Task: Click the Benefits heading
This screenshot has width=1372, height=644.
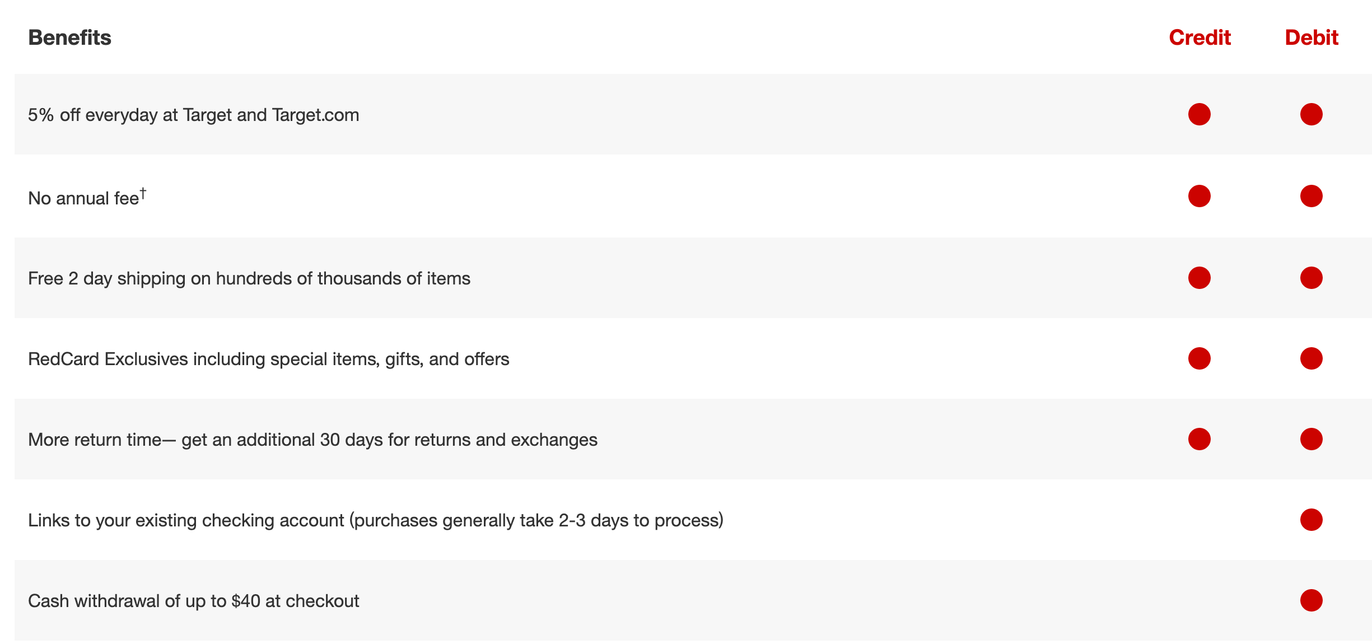Action: pyautogui.click(x=69, y=38)
